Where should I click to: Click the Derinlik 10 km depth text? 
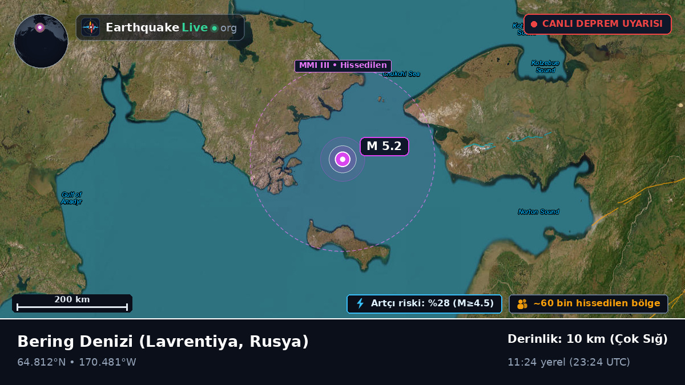587,339
